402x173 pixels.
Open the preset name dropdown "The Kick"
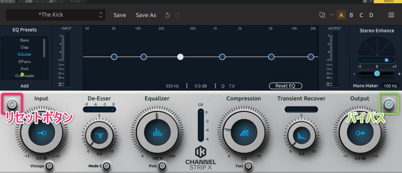[x=55, y=15]
